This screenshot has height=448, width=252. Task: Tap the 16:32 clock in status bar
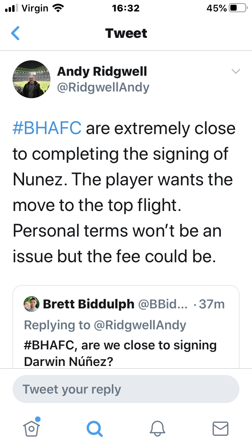coord(126,8)
